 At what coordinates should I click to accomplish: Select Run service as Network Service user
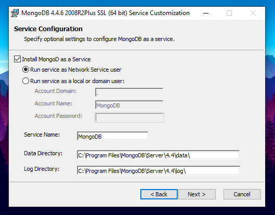pos(25,70)
